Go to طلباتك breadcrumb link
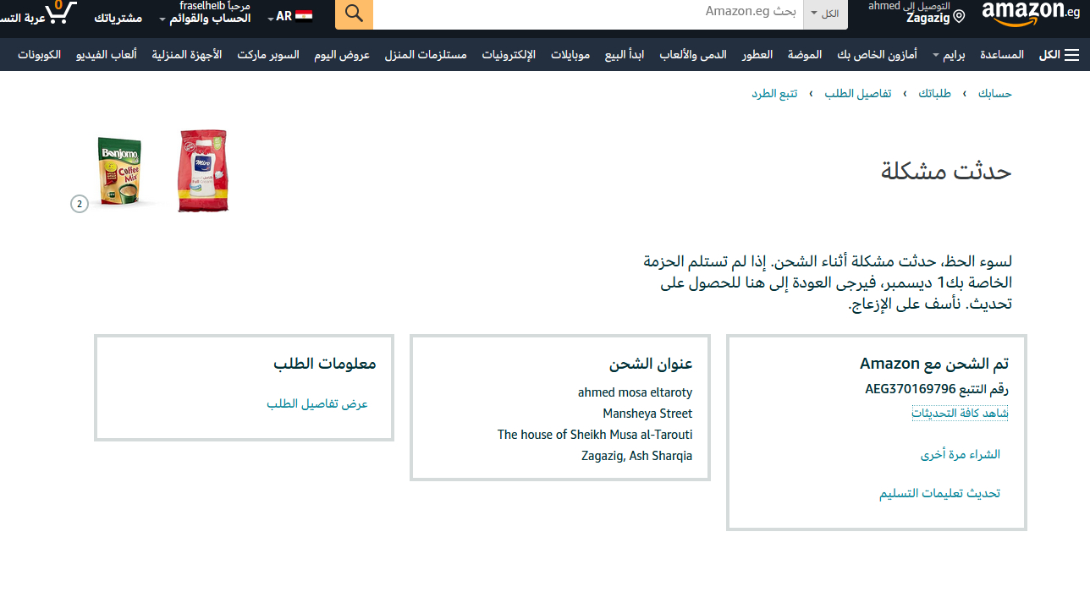The width and height of the screenshot is (1090, 592). pos(935,94)
